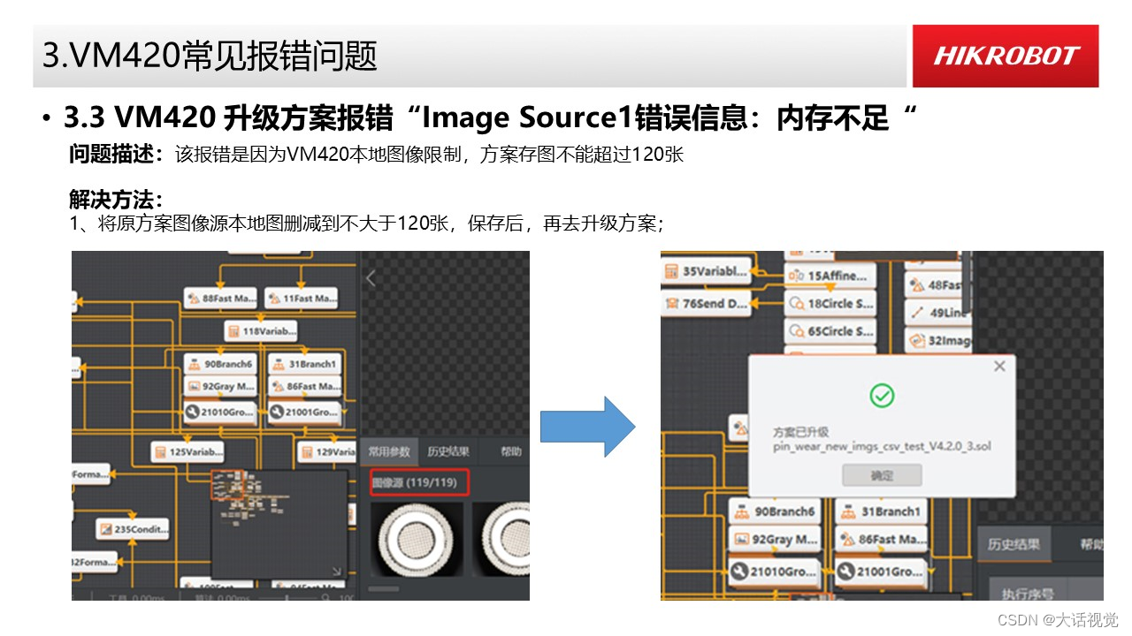Open 21001Gro... group node in left screenshot

click(303, 411)
